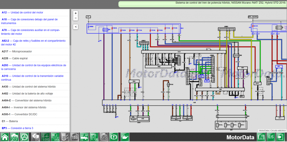Select A217 Microprocesador entry
This screenshot has width=287, height=142.
35,52
